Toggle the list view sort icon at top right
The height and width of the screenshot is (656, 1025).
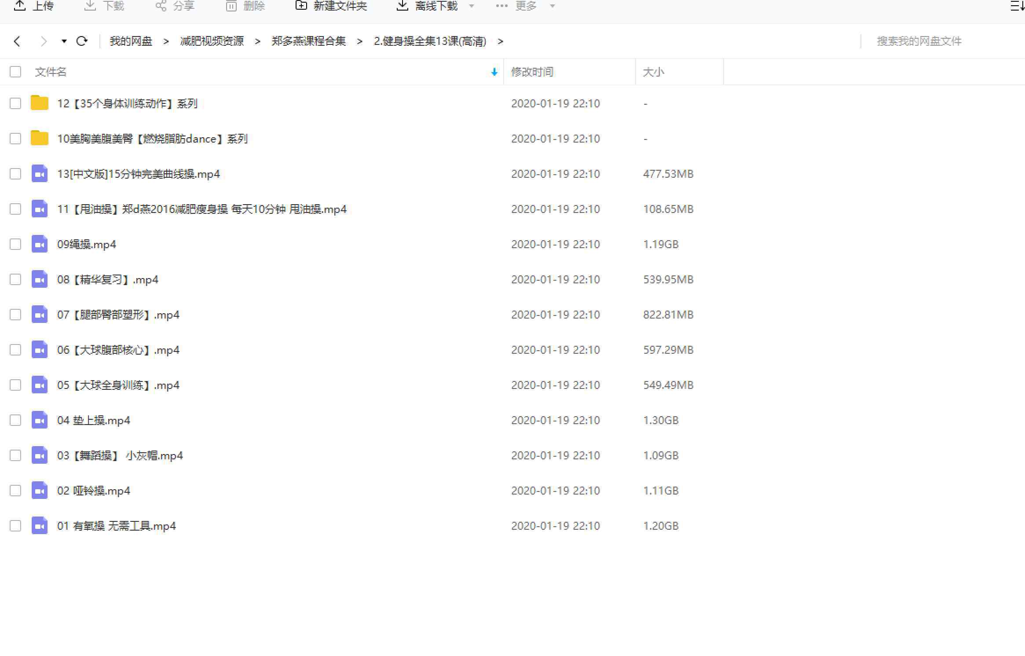(1018, 6)
